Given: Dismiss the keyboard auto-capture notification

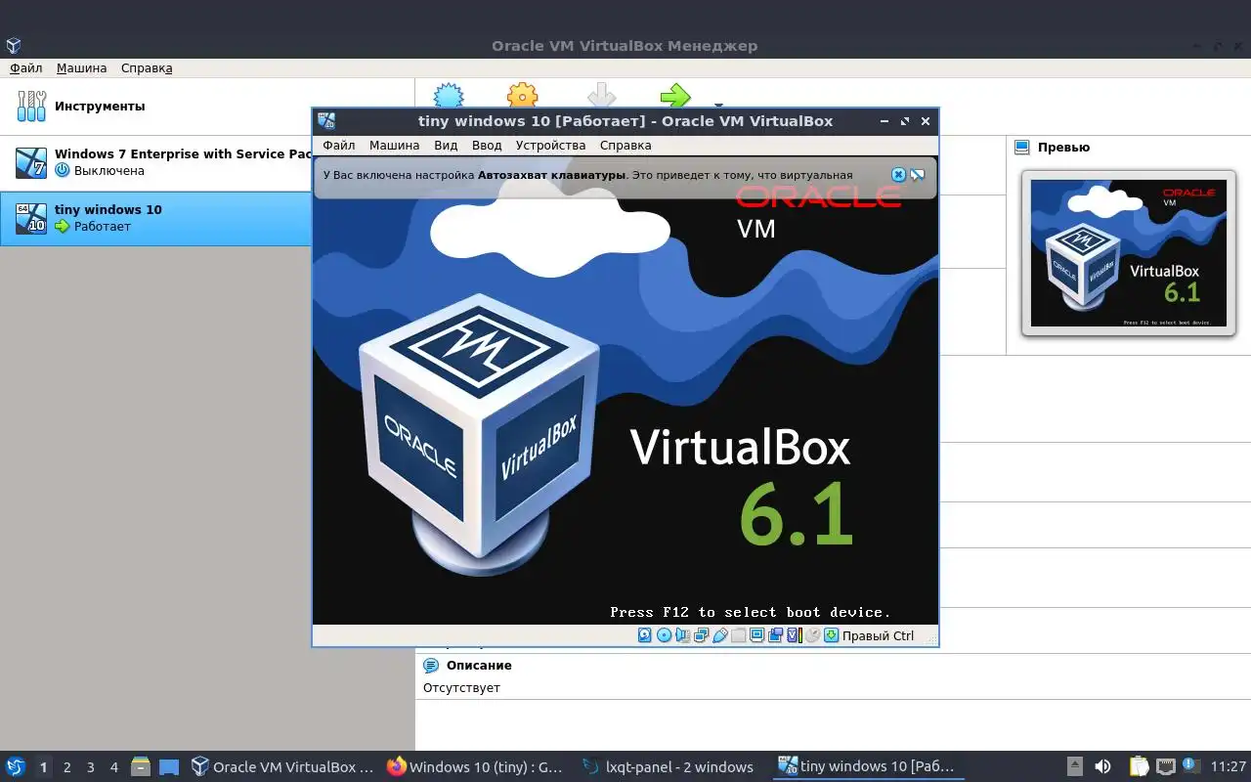Looking at the screenshot, I should 898,175.
